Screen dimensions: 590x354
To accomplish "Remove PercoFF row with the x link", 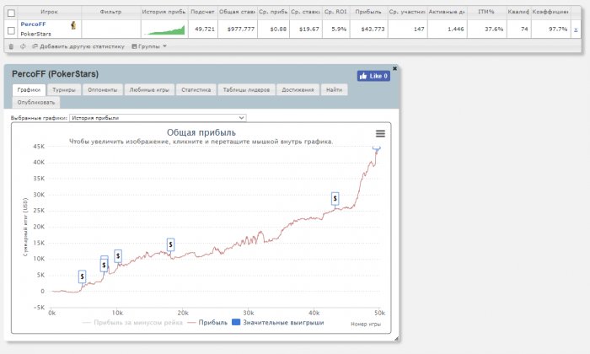I will coord(576,29).
